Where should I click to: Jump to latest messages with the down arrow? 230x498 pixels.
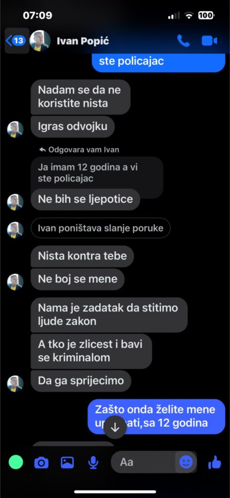click(115, 427)
